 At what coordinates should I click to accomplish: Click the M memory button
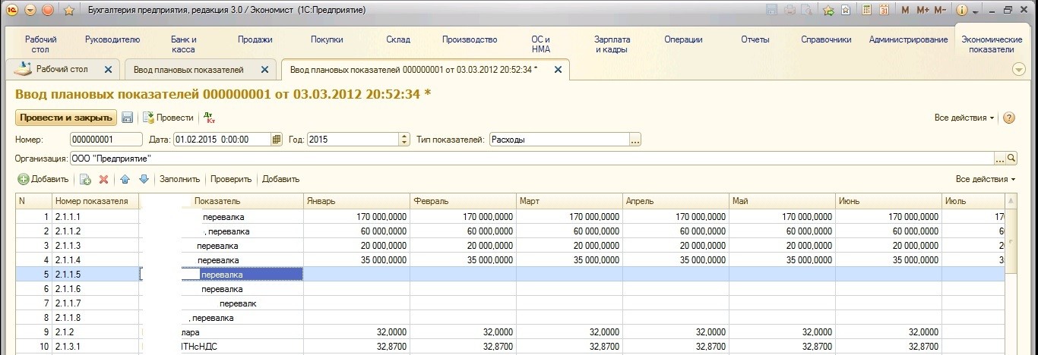pyautogui.click(x=905, y=11)
